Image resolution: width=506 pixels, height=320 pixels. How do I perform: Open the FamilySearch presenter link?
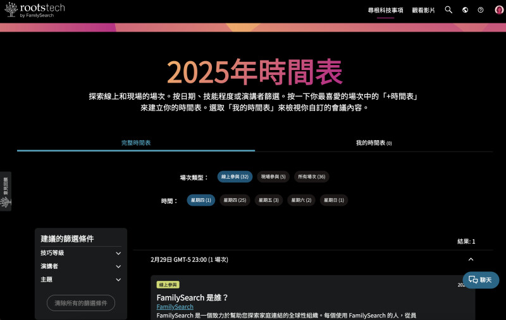coord(175,307)
